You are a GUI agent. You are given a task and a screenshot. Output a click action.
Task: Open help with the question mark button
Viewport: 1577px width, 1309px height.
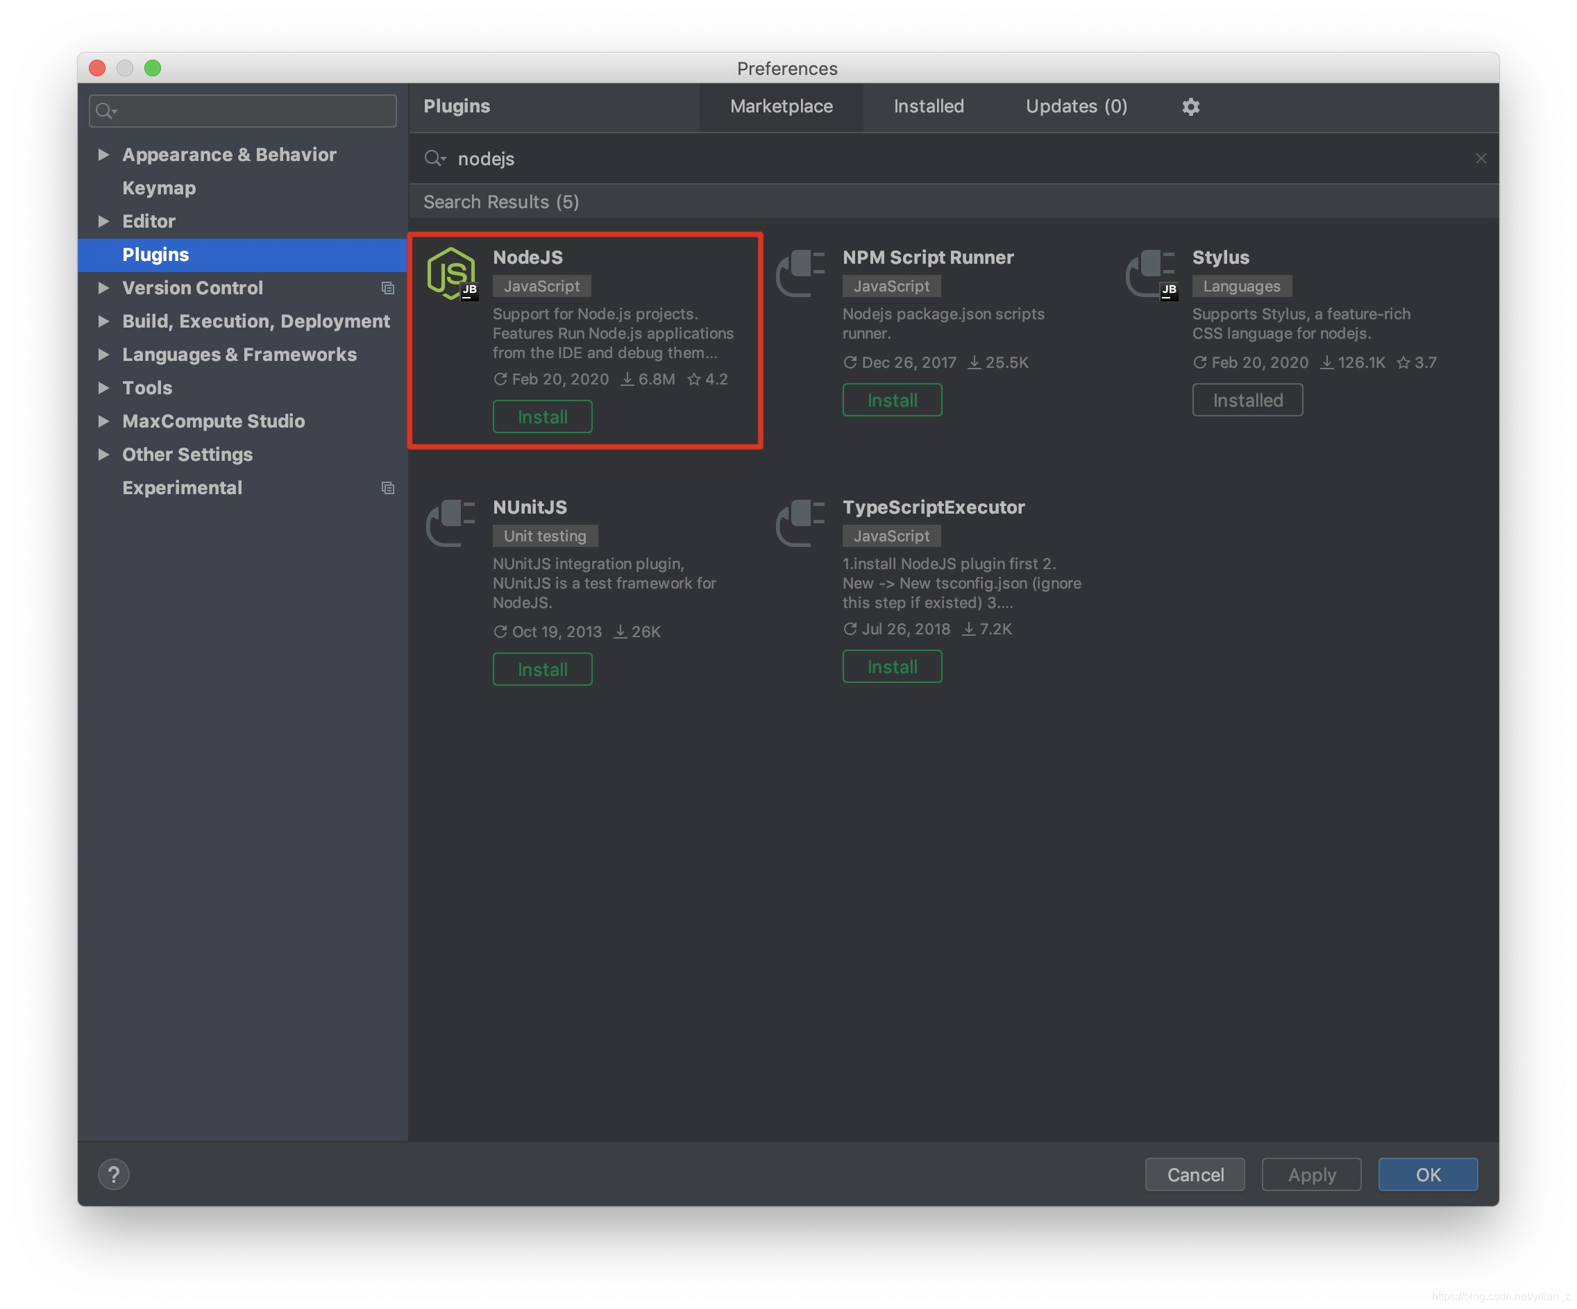(113, 1174)
